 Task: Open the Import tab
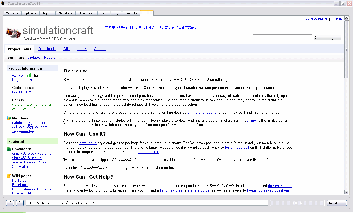[x=47, y=13]
